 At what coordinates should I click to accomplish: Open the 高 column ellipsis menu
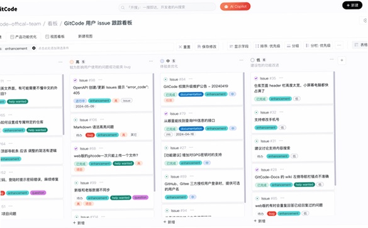click(x=151, y=62)
